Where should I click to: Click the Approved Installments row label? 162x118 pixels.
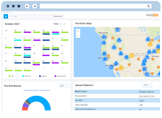pos(85,109)
